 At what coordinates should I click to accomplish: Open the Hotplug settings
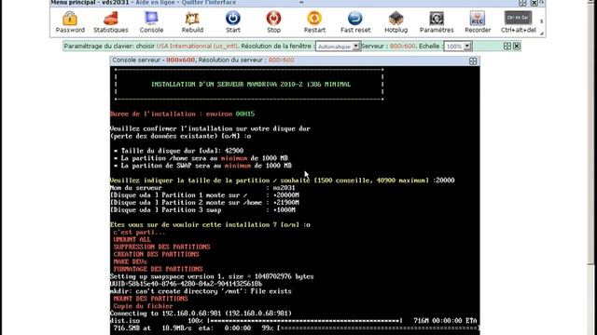[x=396, y=22]
